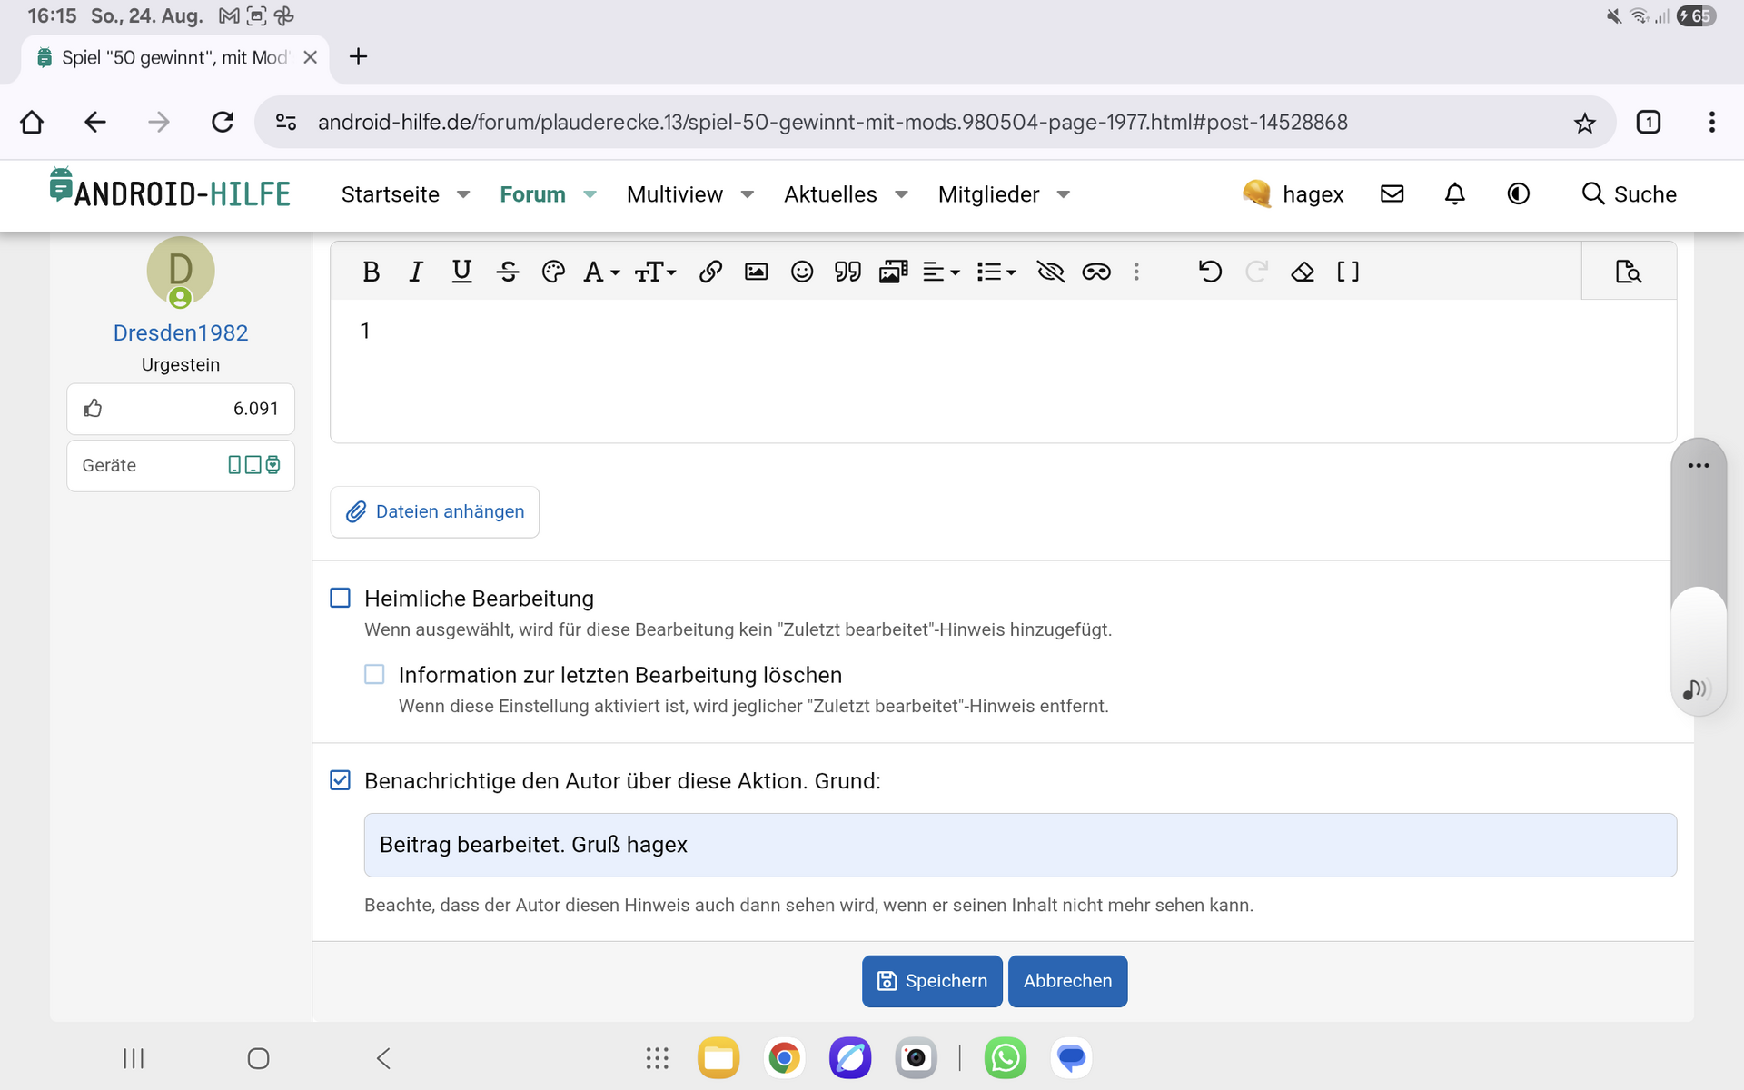Expand the text alignment dropdown

pos(941,272)
